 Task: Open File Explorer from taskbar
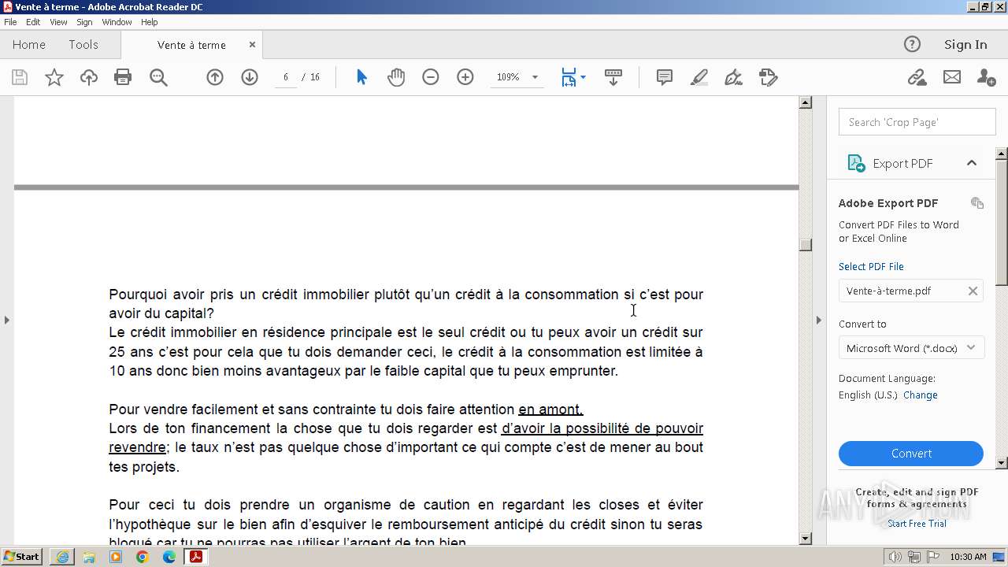coord(89,557)
